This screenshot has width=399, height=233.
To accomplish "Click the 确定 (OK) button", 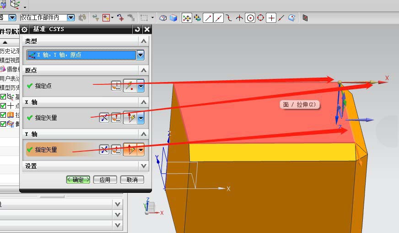I will [78, 180].
